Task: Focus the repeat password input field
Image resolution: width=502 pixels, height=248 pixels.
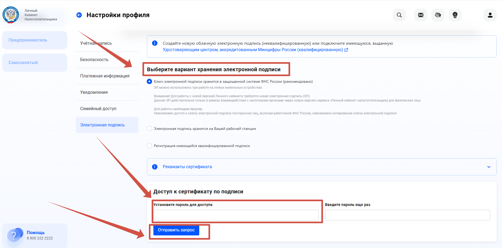Action: (x=407, y=215)
